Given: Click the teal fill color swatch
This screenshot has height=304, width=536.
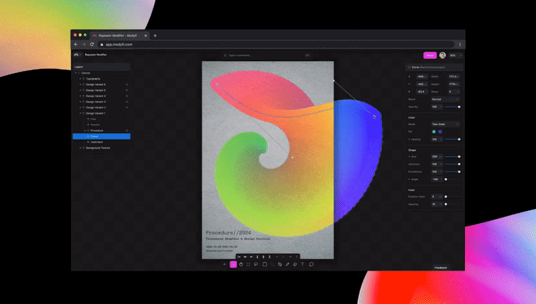Looking at the screenshot, I should pos(433,132).
